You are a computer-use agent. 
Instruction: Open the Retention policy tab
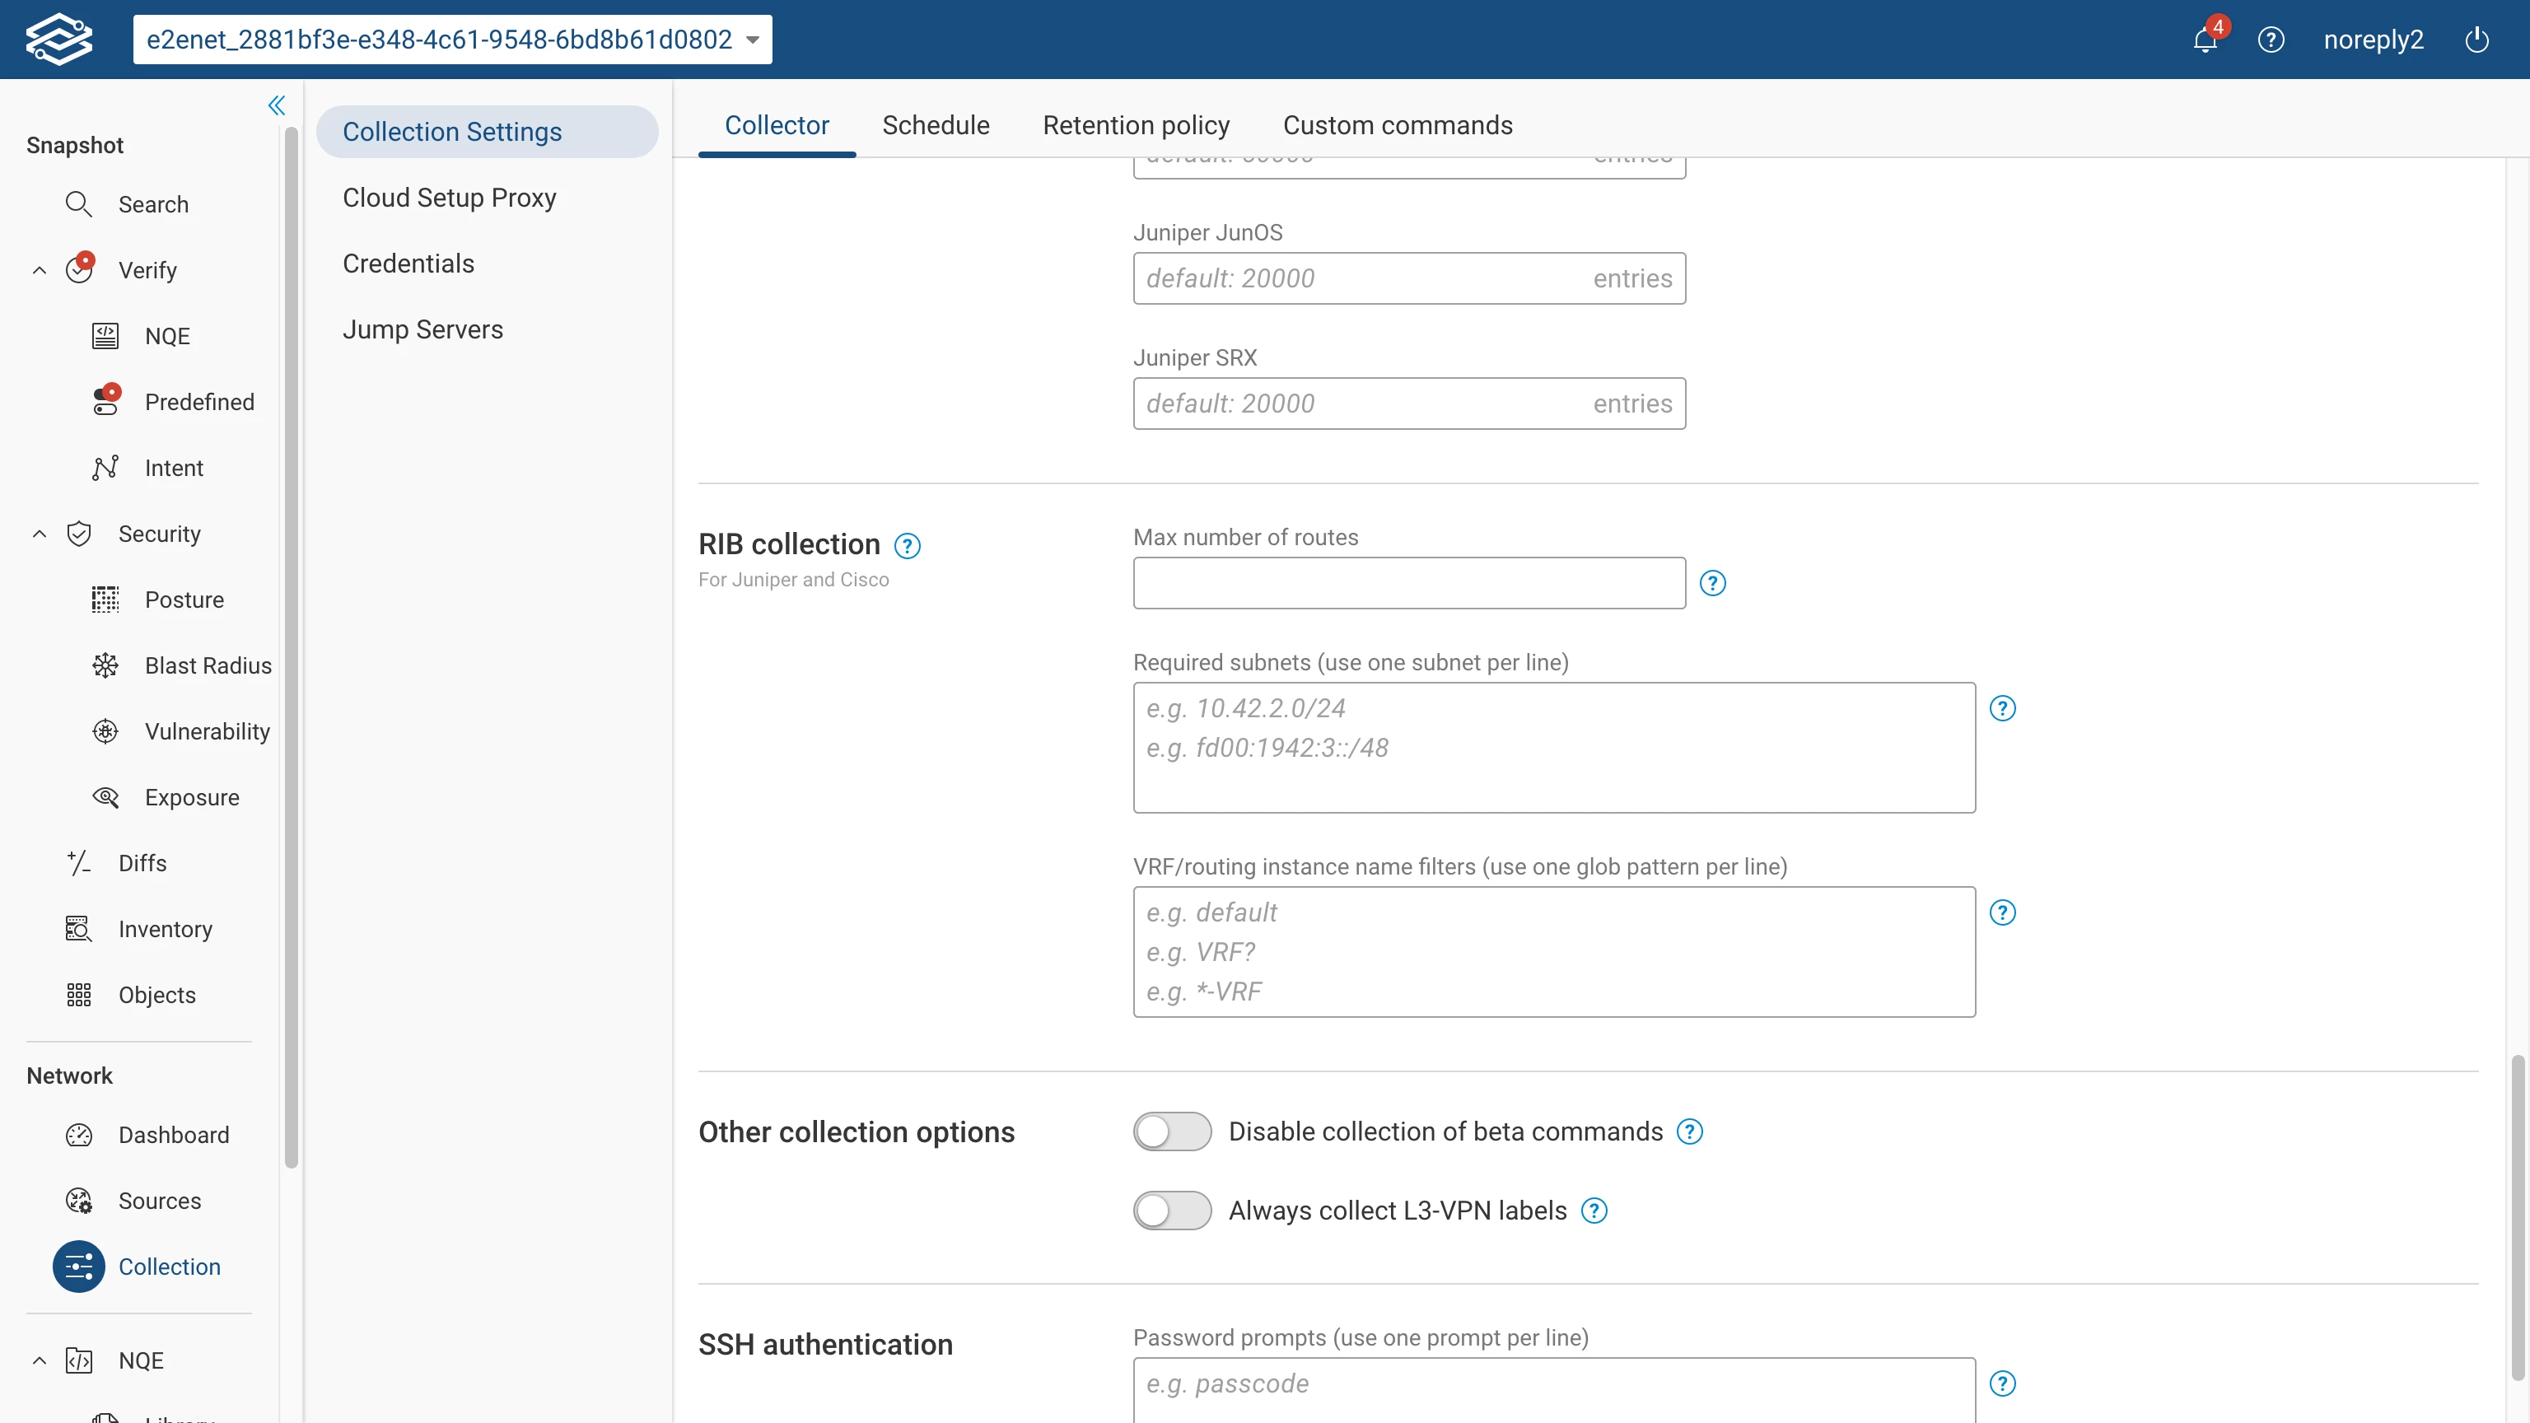[x=1136, y=126]
